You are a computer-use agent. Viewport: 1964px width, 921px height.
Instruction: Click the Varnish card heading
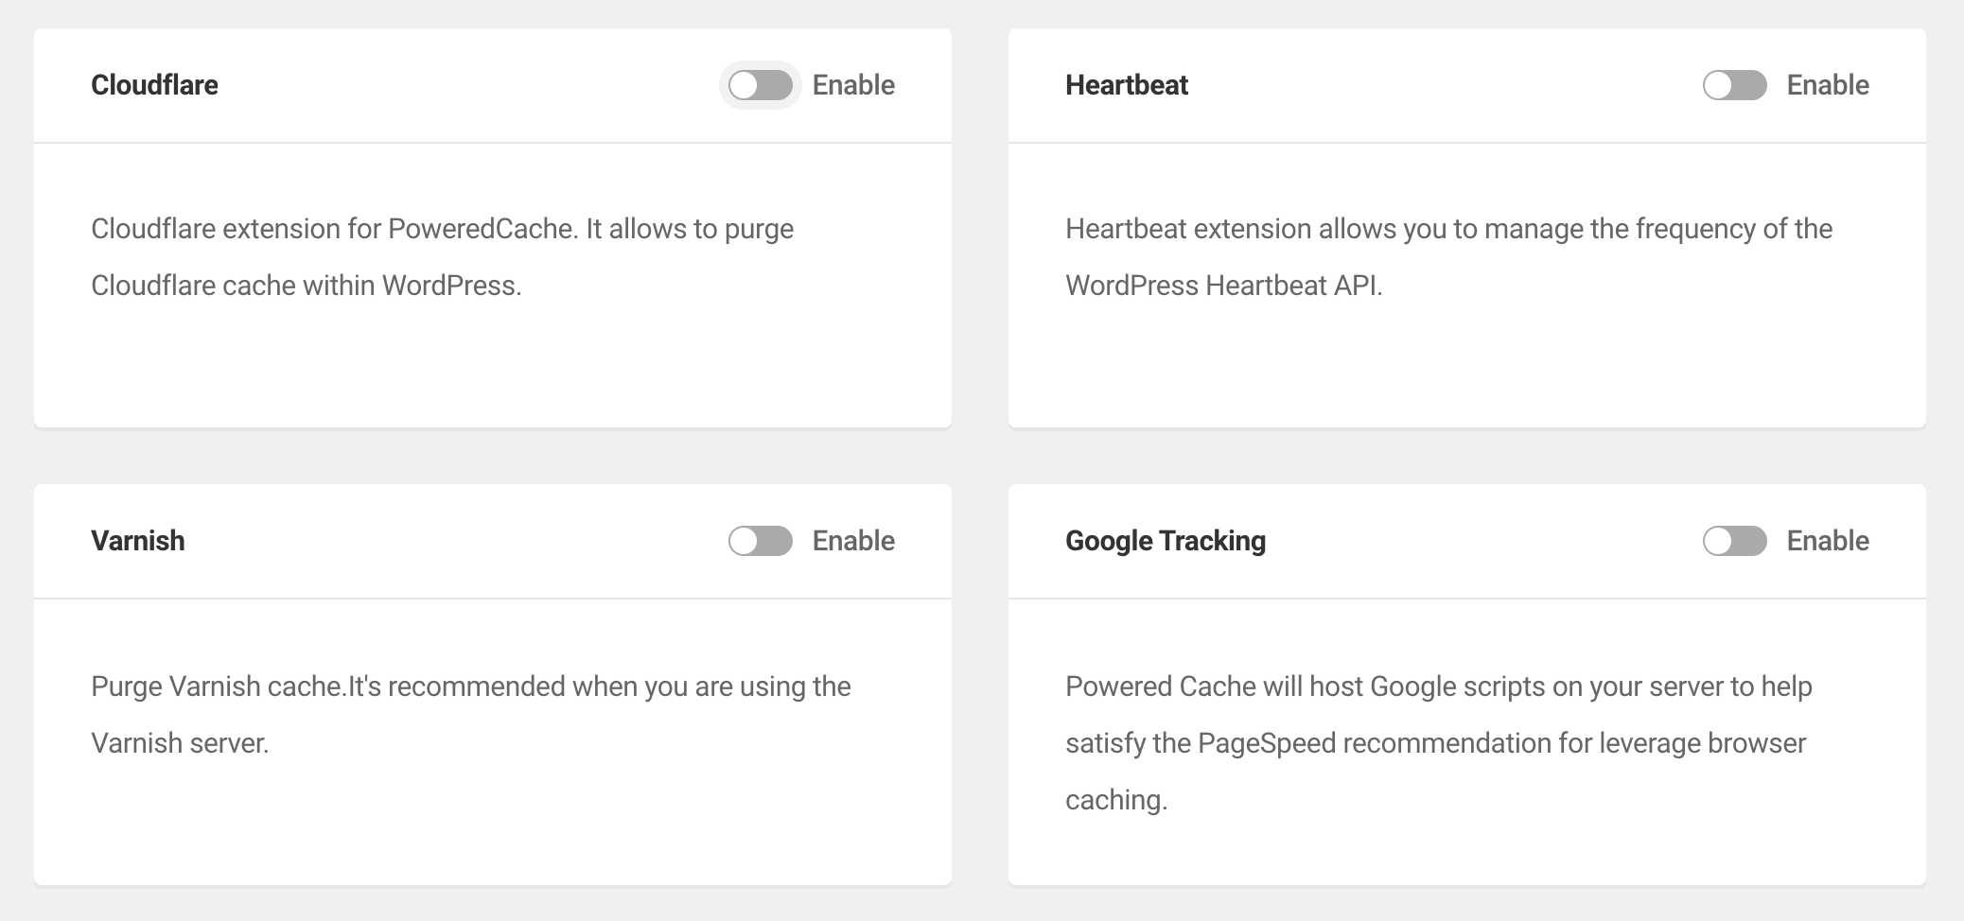pos(138,541)
